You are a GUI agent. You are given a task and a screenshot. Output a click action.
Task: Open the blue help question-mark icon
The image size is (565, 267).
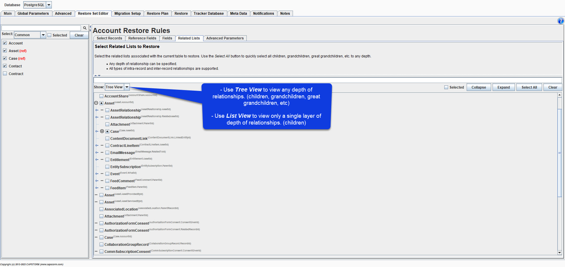point(561,21)
